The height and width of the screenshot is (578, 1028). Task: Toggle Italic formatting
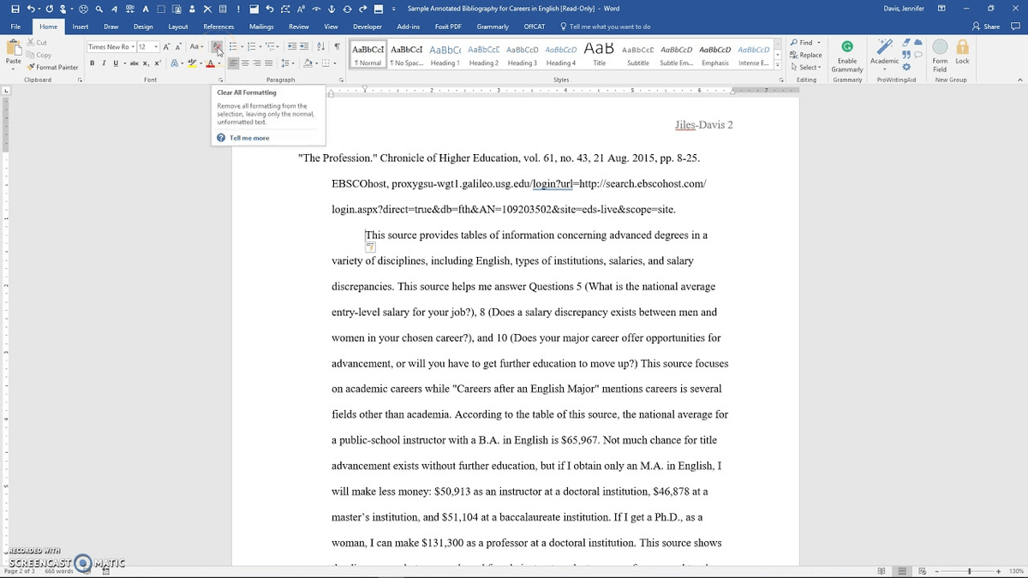tap(104, 63)
